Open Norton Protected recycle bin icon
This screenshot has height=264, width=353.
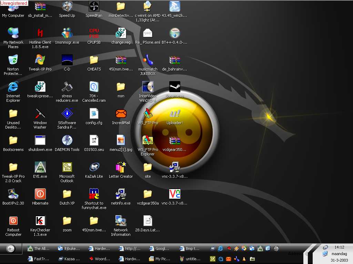pos(13,60)
